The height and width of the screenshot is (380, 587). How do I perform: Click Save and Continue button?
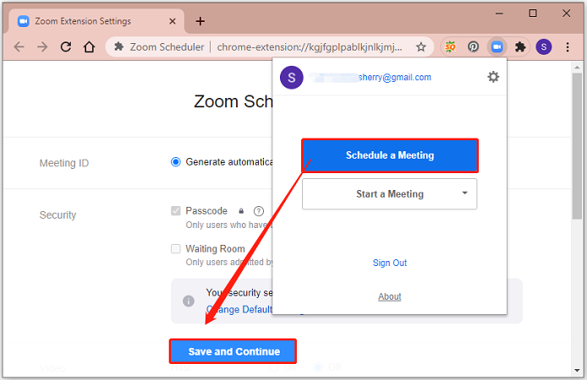[233, 351]
